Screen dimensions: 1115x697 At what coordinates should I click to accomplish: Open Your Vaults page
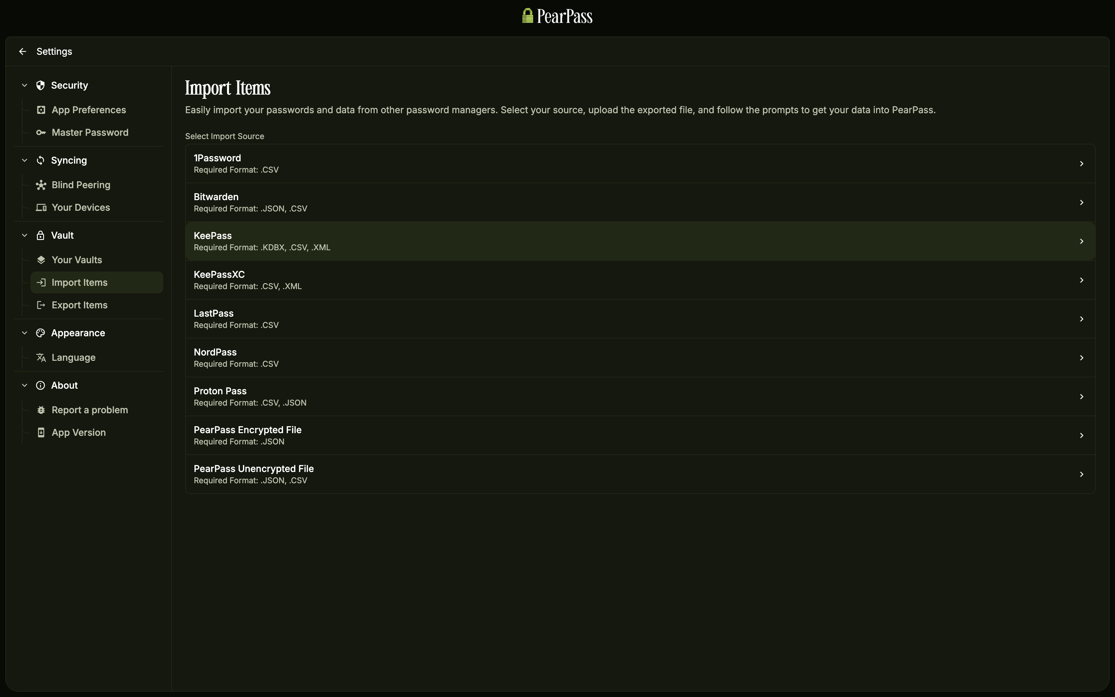click(97, 260)
